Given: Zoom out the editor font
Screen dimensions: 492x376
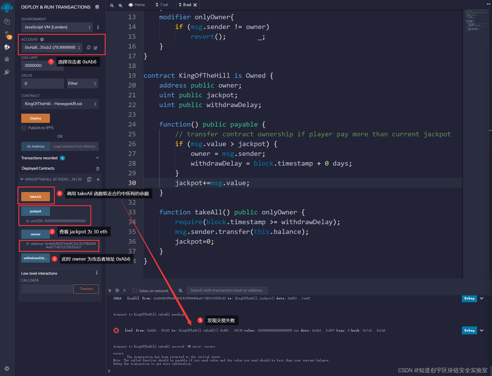Looking at the screenshot, I should 112,5.
